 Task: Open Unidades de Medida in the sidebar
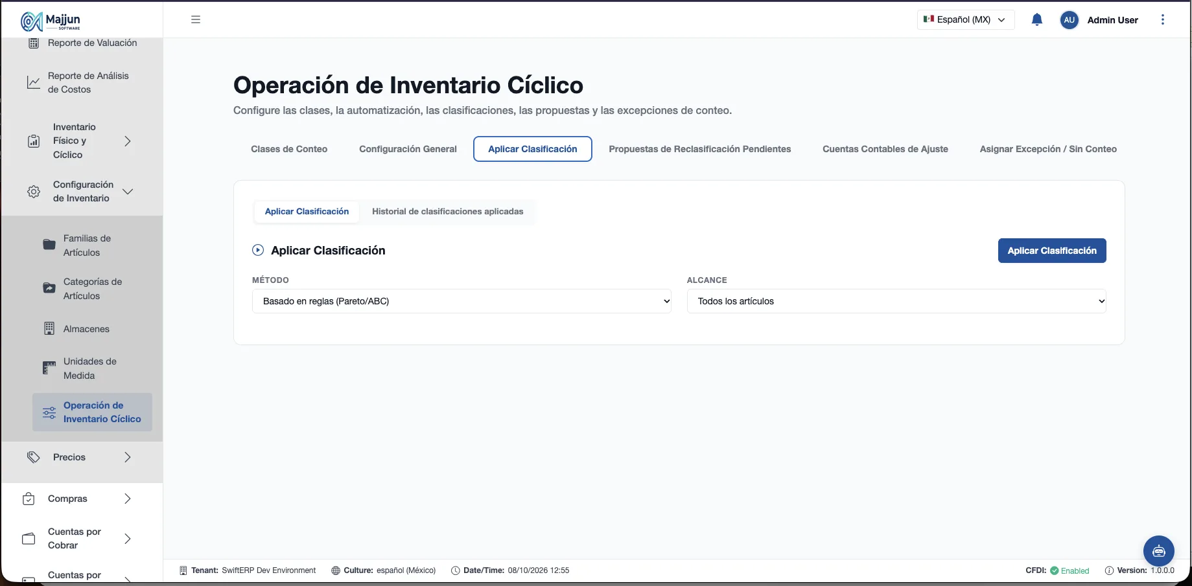(x=90, y=368)
